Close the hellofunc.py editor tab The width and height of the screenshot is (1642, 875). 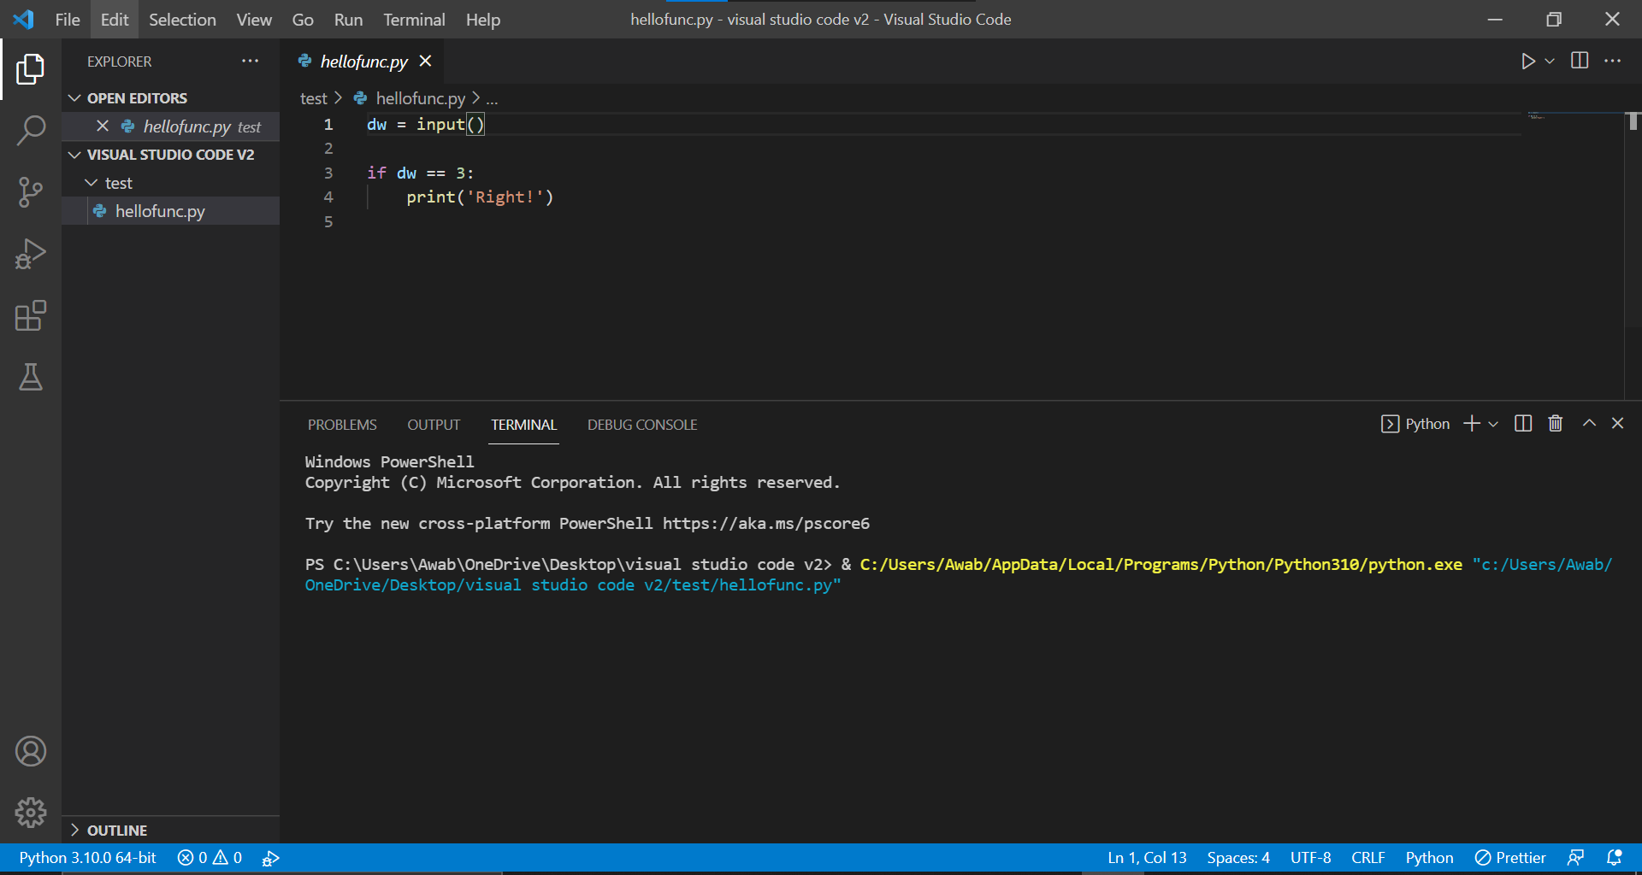coord(425,61)
